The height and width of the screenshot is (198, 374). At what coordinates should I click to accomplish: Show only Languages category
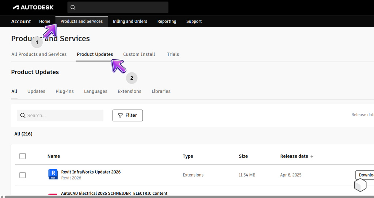point(96,92)
